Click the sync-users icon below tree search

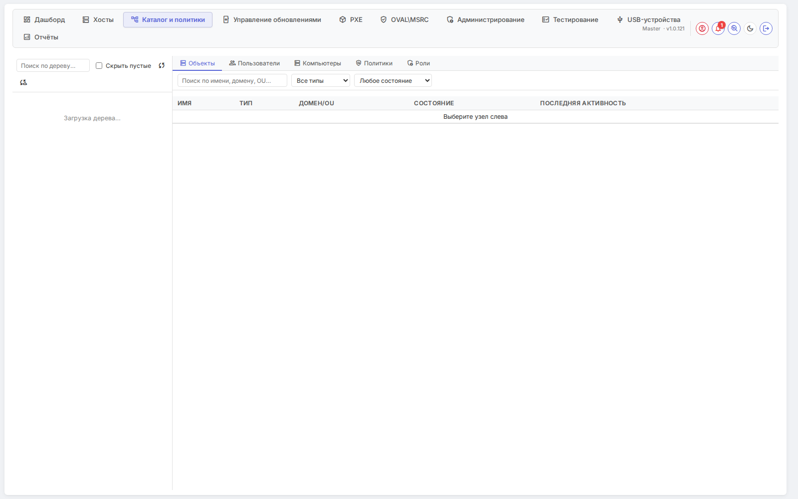point(23,82)
